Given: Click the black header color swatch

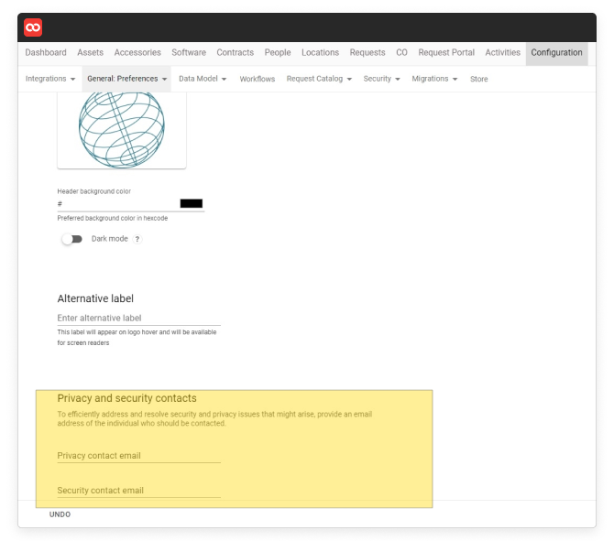Looking at the screenshot, I should (192, 203).
